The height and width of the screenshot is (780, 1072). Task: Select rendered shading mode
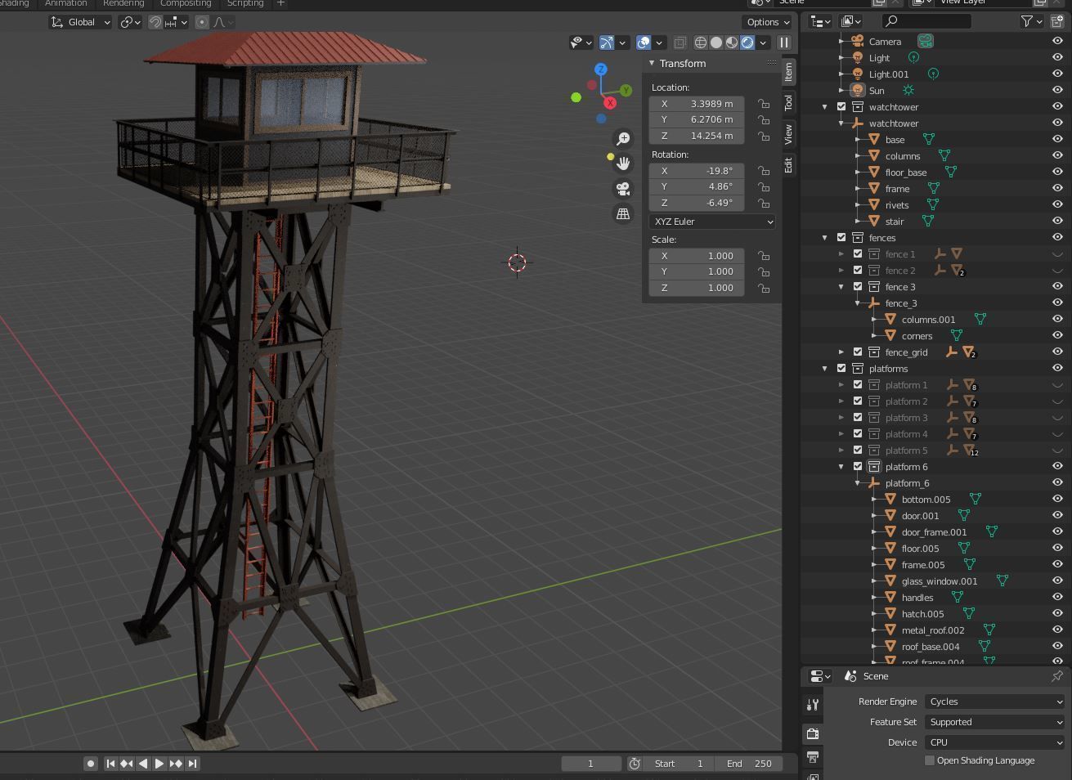[747, 43]
